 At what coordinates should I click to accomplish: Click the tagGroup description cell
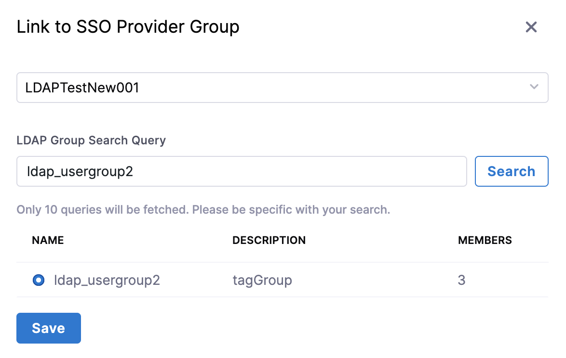(262, 280)
